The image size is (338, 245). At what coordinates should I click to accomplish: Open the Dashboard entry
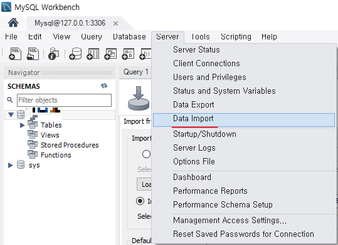pos(244,177)
